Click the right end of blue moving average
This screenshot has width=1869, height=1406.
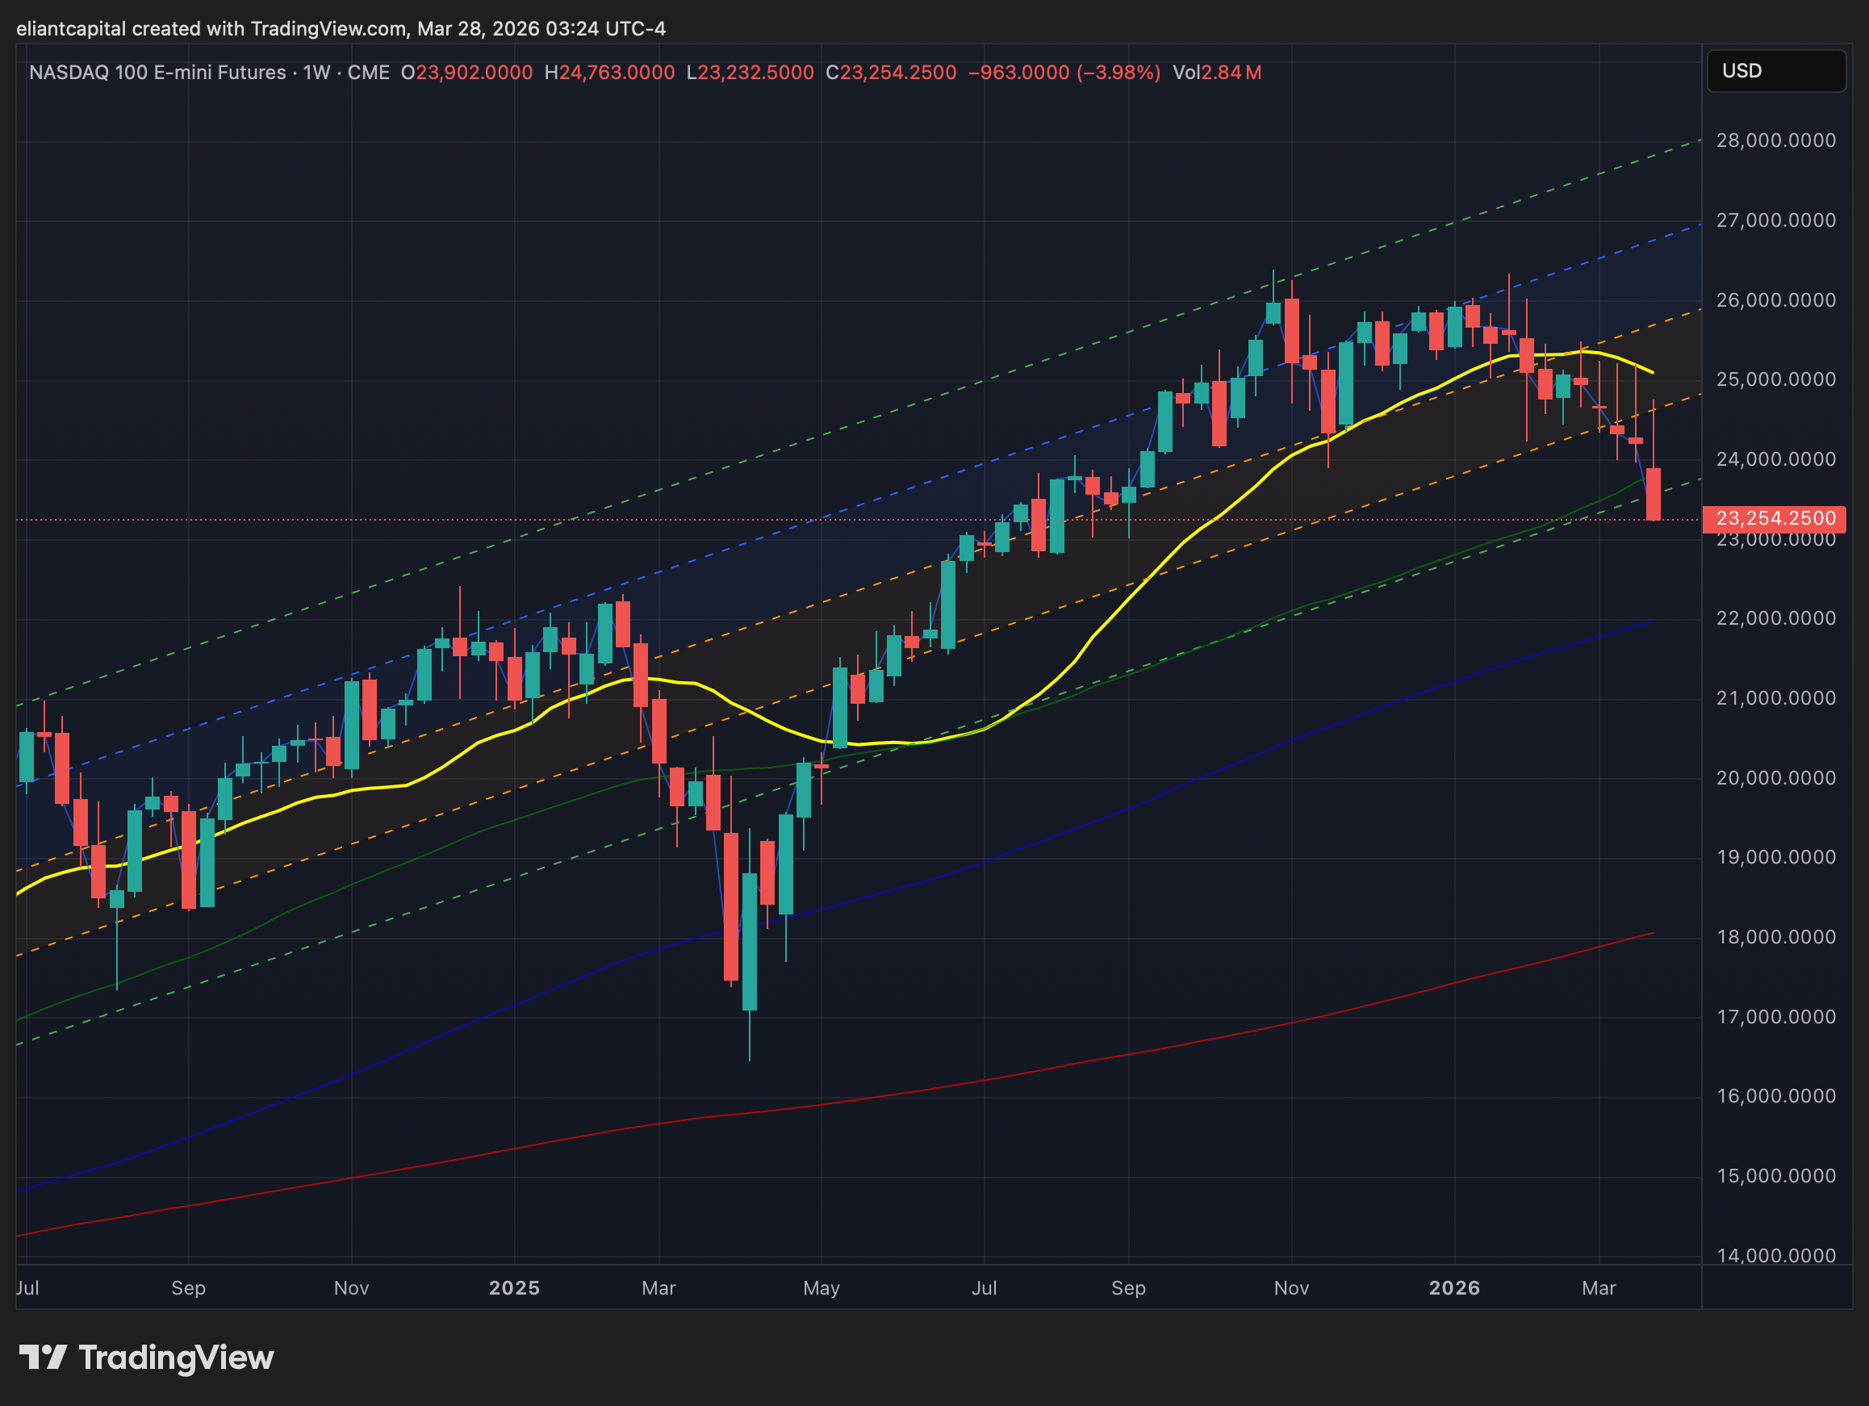1652,623
